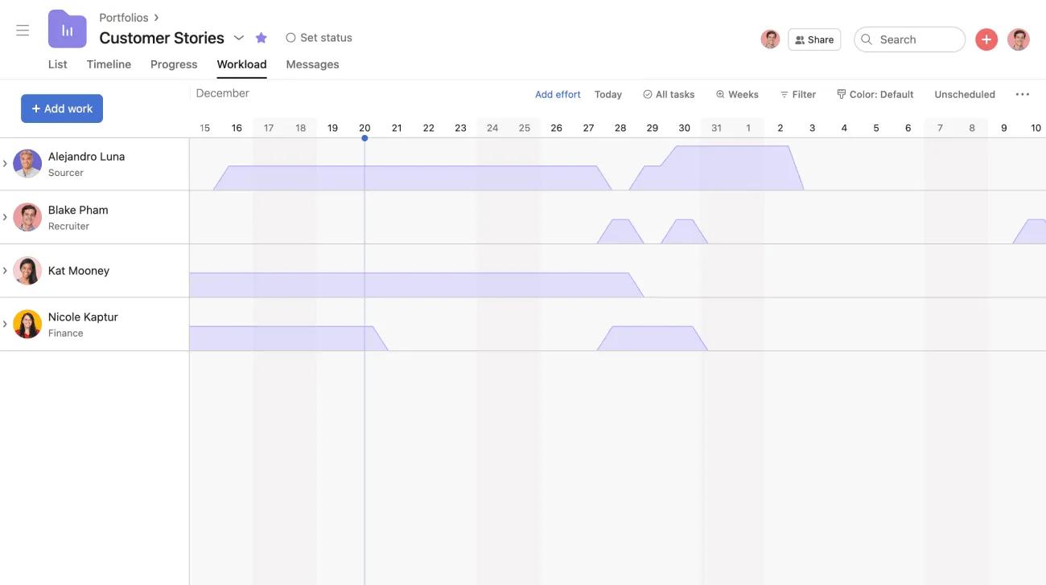Open the three-dot more options menu
The height and width of the screenshot is (585, 1046).
pyautogui.click(x=1022, y=94)
